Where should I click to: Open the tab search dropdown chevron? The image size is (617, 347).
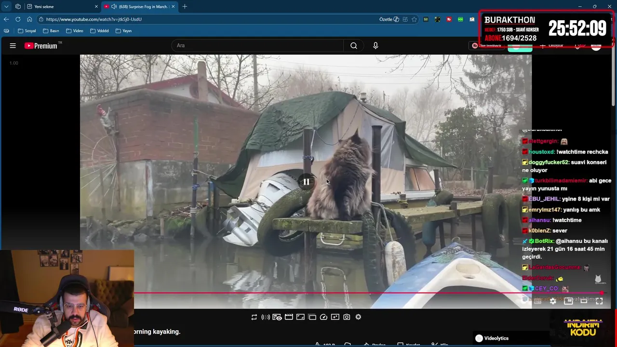pos(6,7)
